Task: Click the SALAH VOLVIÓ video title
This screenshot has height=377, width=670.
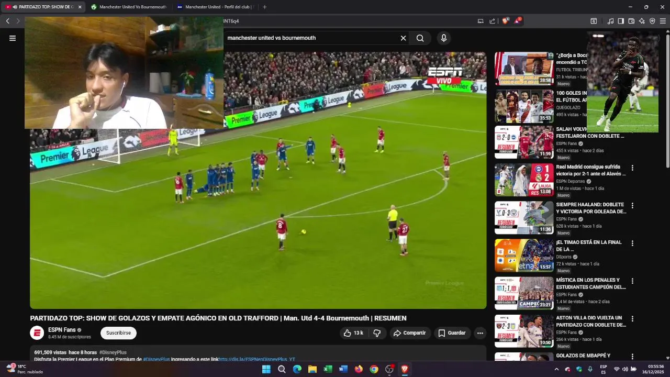Action: [590, 132]
